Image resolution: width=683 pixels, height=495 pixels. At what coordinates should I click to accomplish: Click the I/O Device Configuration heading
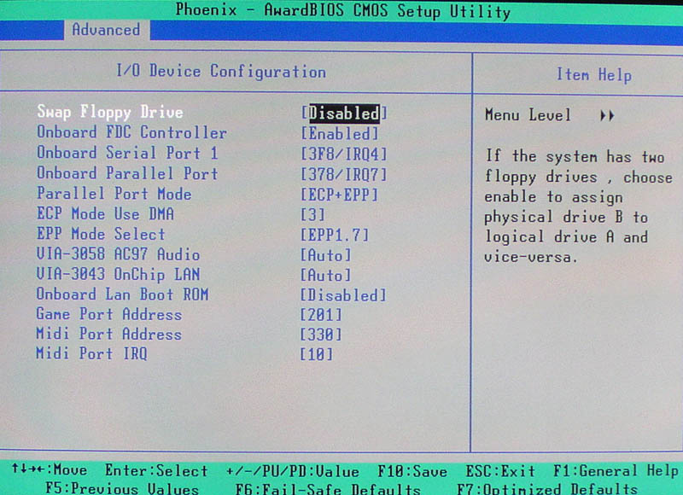coord(221,72)
